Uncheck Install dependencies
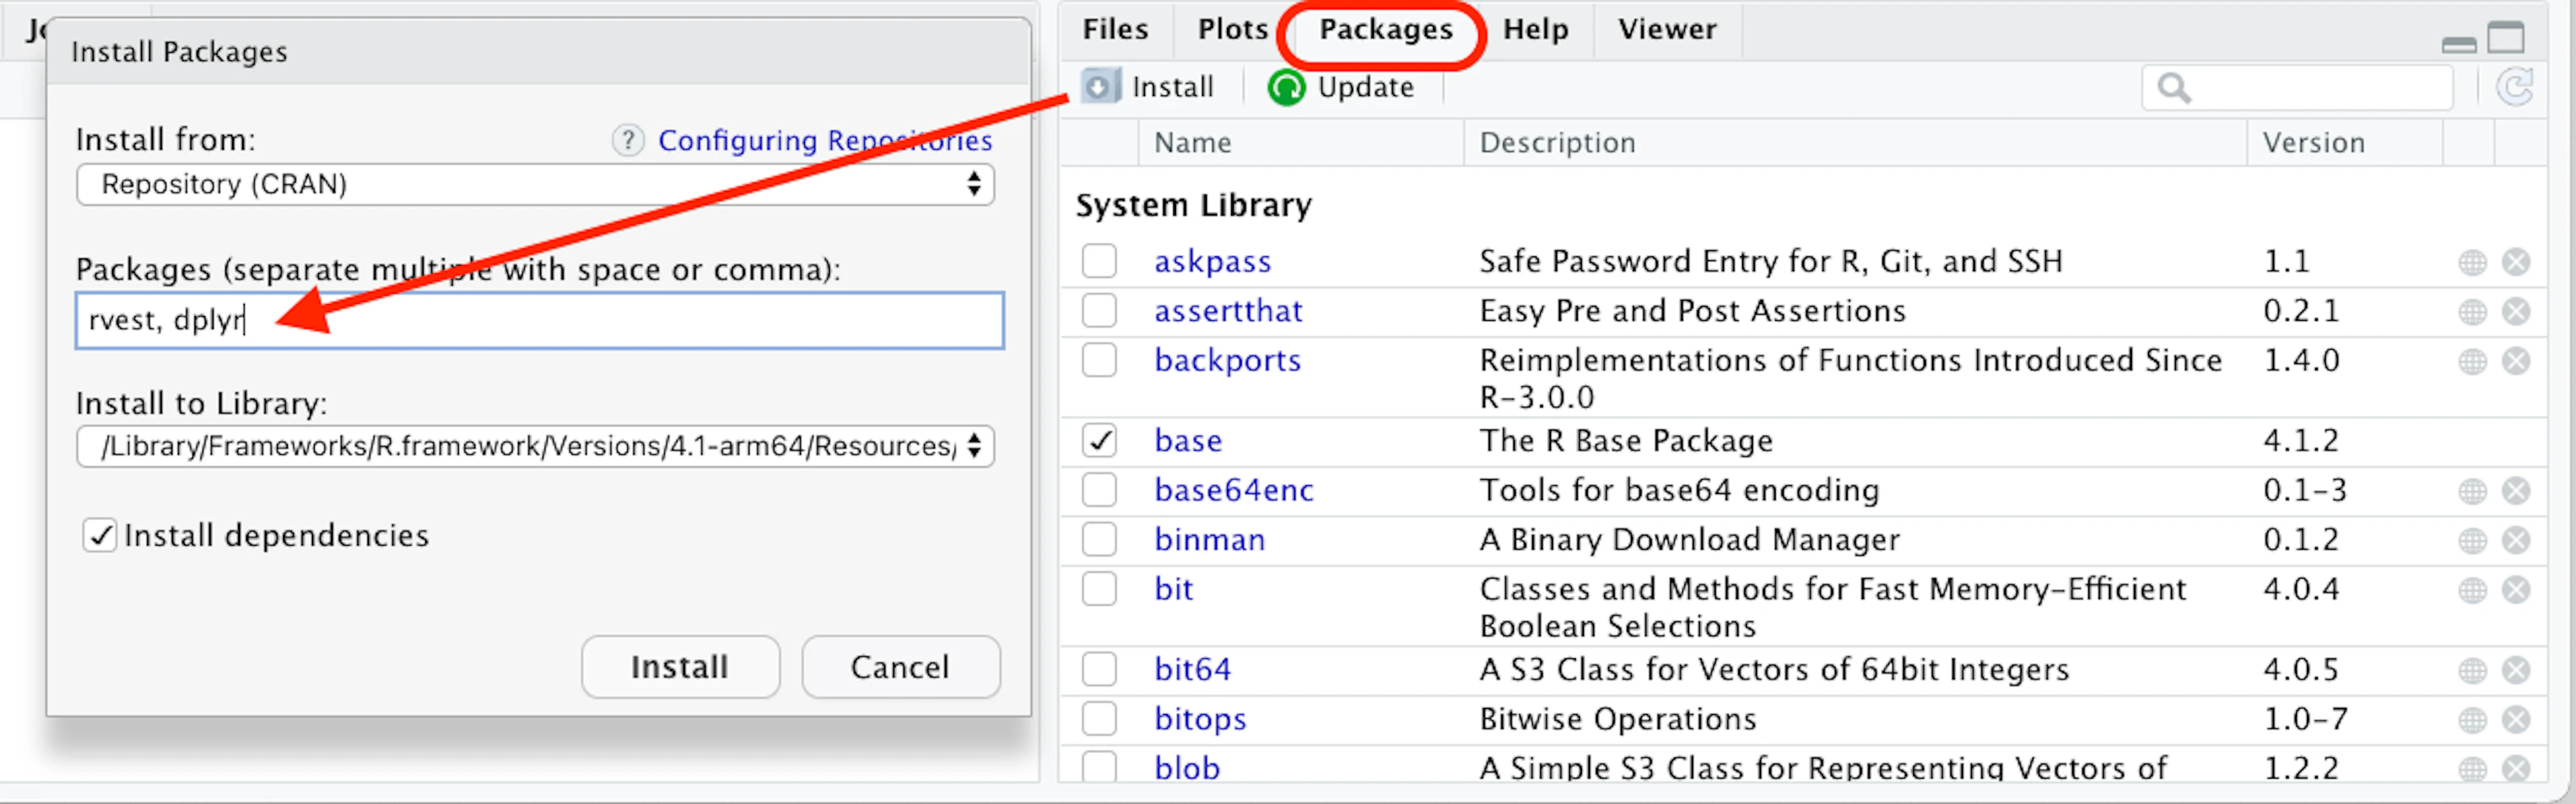2576x804 pixels. [x=99, y=536]
